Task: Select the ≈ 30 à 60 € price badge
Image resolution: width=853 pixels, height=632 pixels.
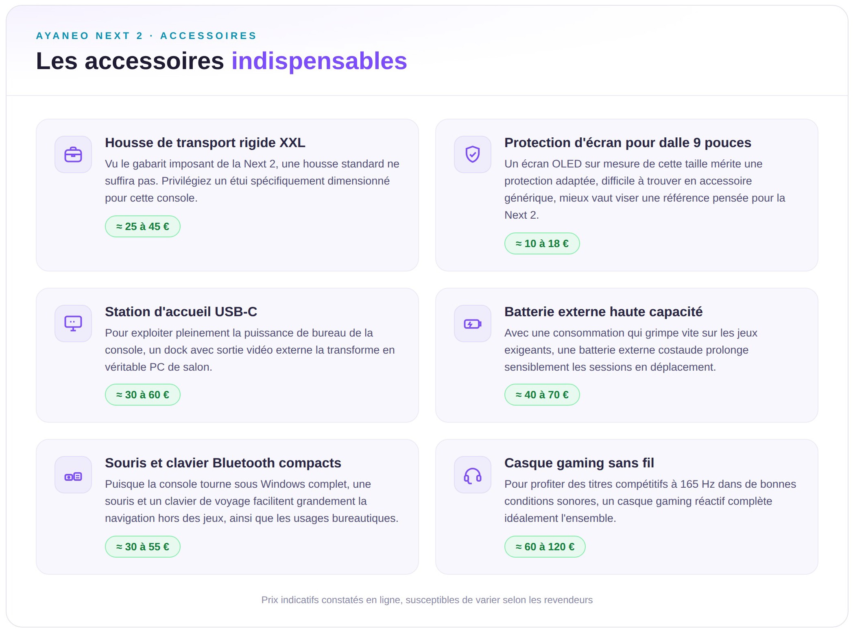Action: 143,395
